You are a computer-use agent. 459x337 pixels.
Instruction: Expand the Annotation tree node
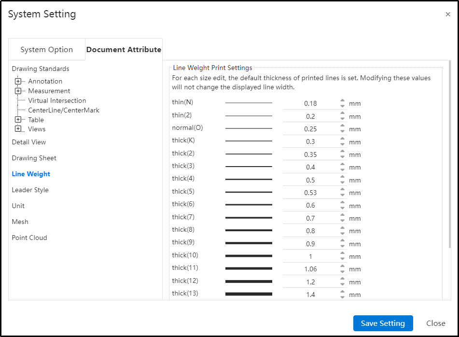click(x=18, y=81)
